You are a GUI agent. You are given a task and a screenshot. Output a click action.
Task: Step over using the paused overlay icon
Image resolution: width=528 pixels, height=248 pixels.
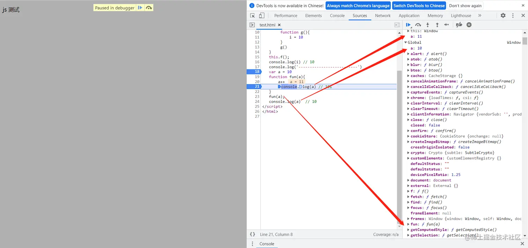149,8
